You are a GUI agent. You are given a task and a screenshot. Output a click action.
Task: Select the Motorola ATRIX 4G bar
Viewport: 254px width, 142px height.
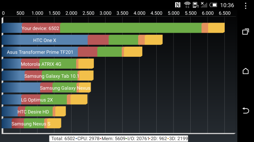pyautogui.click(x=48, y=64)
